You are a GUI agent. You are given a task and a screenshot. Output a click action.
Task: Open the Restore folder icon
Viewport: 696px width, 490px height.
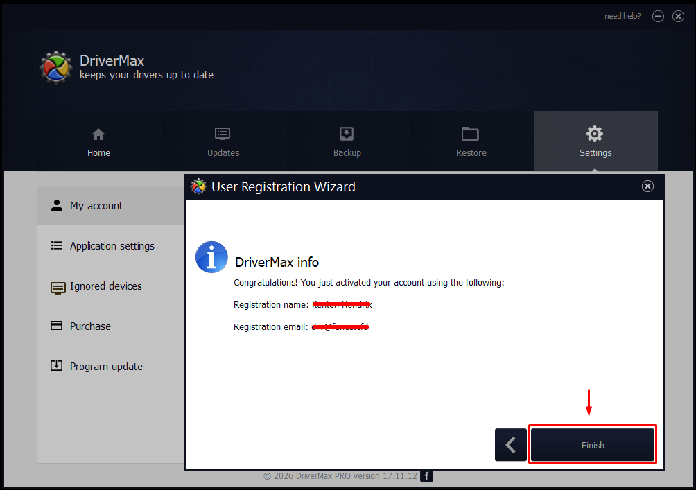pos(470,134)
